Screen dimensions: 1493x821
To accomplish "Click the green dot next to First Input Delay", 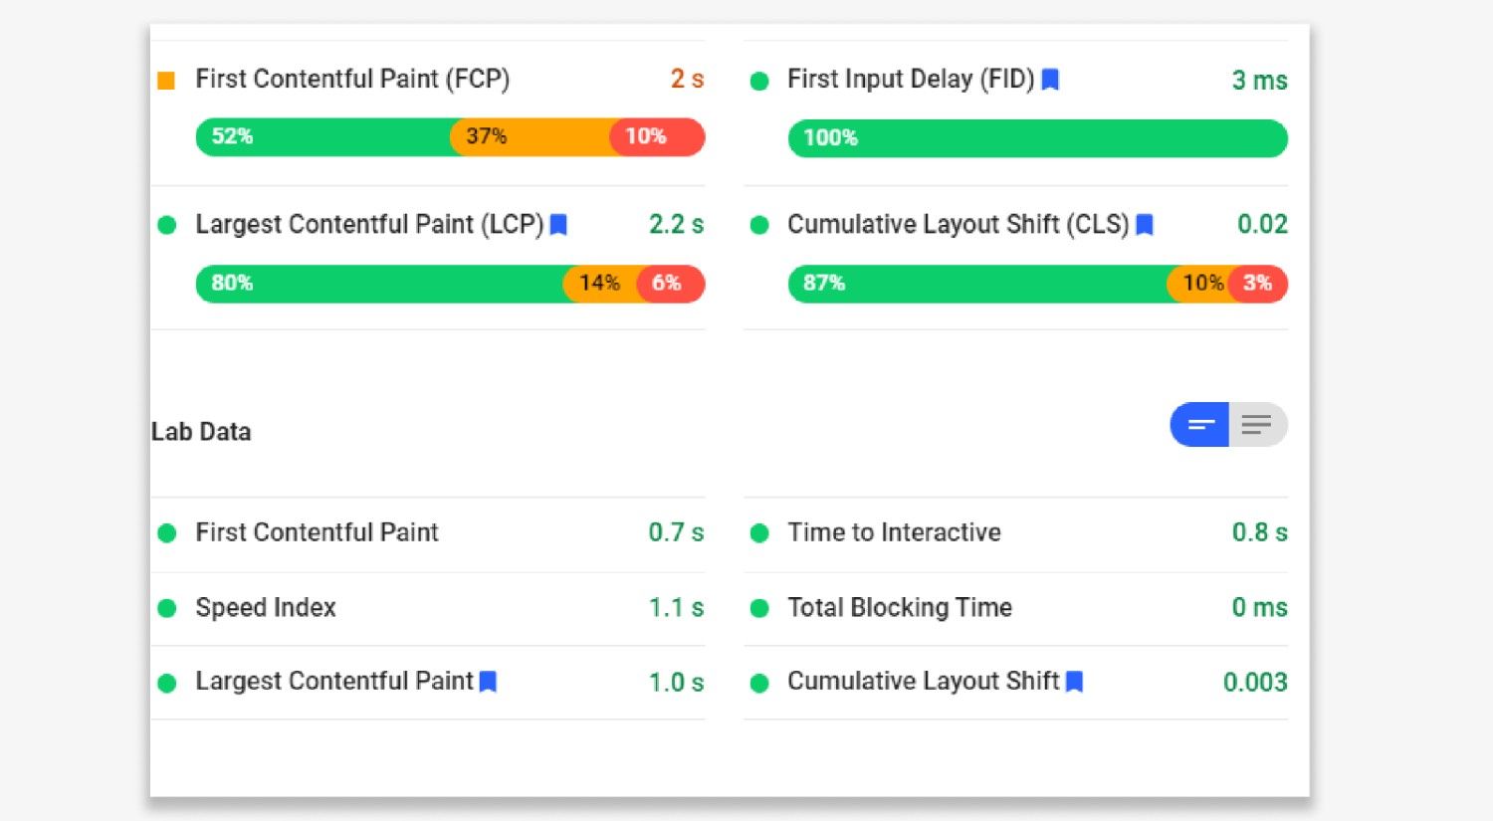I will (x=758, y=78).
